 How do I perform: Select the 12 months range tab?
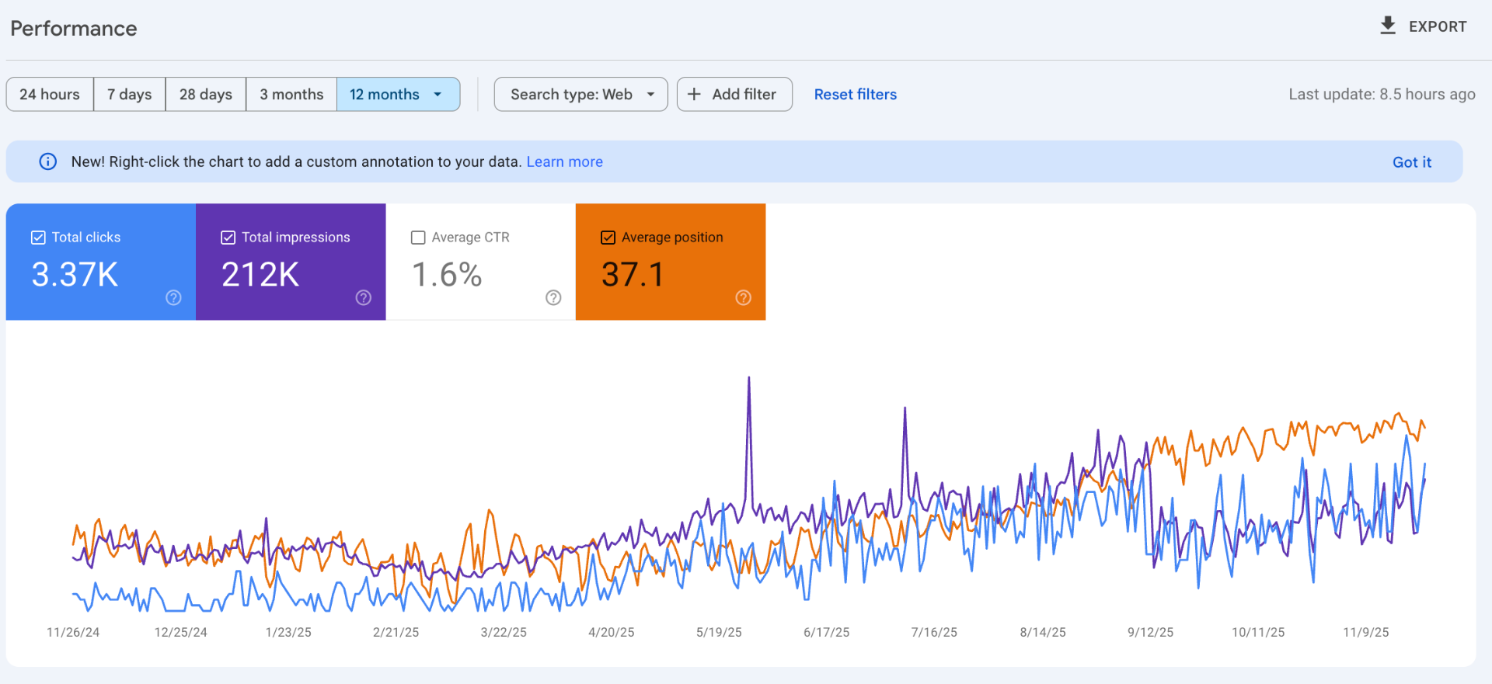tap(398, 94)
